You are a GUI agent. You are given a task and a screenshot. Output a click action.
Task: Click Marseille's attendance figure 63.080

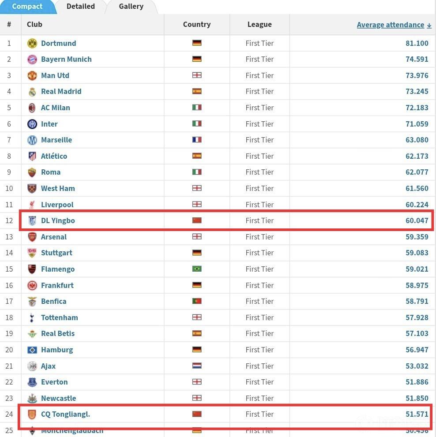click(x=417, y=140)
